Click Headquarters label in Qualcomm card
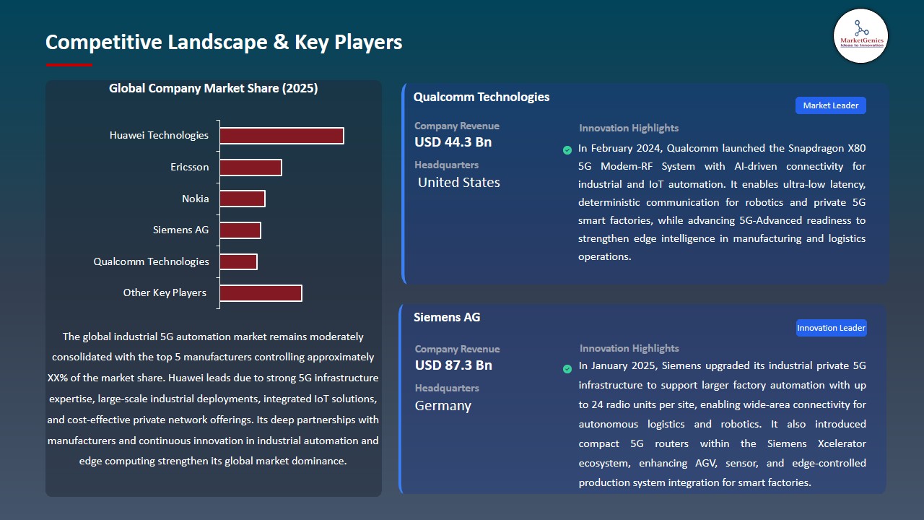The image size is (924, 520). tap(447, 165)
